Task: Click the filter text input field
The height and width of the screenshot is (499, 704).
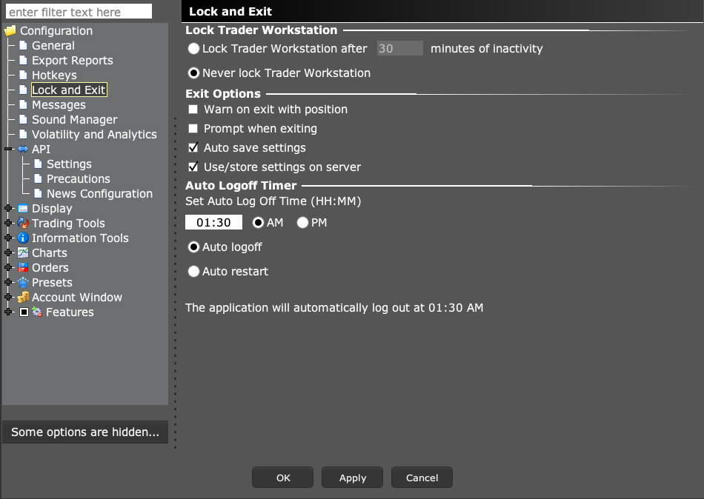Action: tap(79, 12)
